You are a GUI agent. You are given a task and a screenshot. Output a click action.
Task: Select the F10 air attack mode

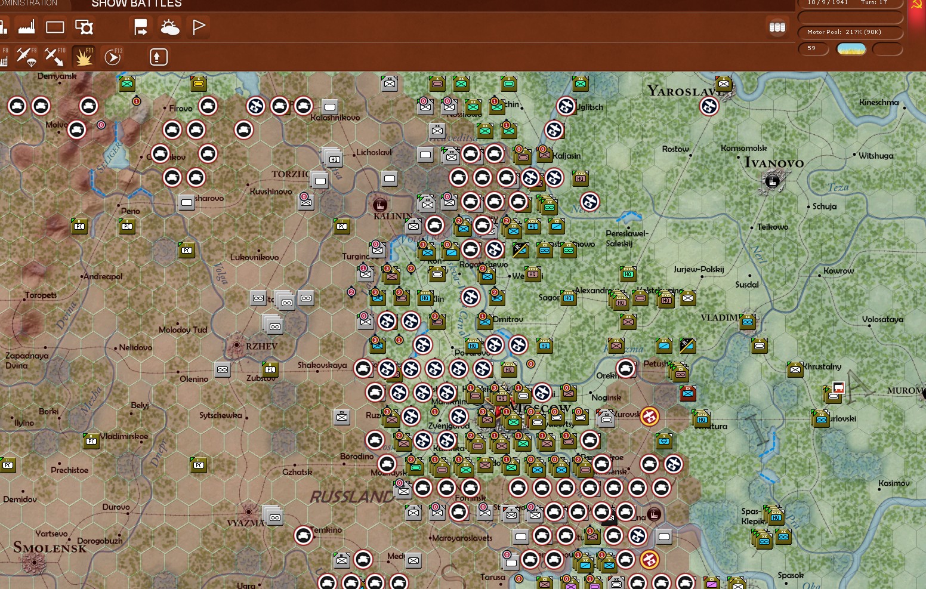click(54, 57)
